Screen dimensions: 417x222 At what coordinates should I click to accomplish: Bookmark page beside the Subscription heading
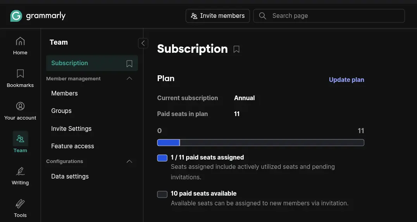236,49
